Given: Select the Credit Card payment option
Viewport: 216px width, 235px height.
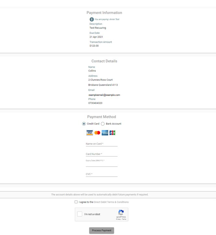Looking at the screenshot, I should 84,124.
